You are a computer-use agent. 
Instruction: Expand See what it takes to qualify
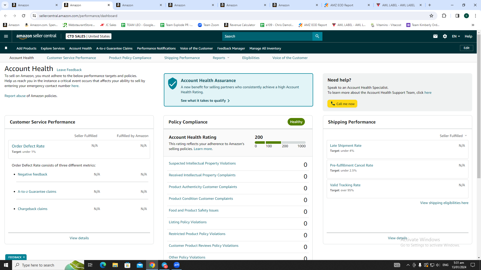205,100
